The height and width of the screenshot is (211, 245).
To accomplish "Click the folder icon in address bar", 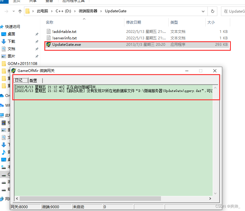I will click(27, 11).
